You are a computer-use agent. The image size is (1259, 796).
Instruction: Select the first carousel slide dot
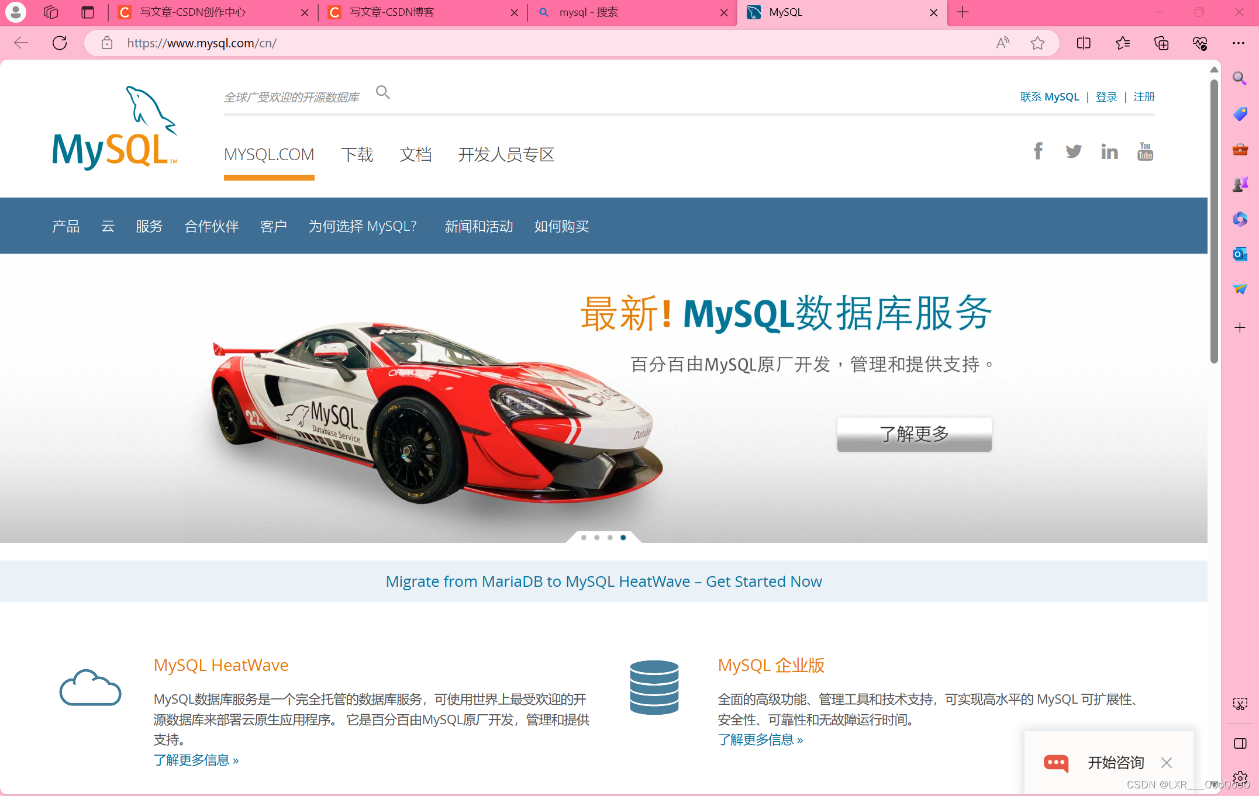[x=584, y=538]
